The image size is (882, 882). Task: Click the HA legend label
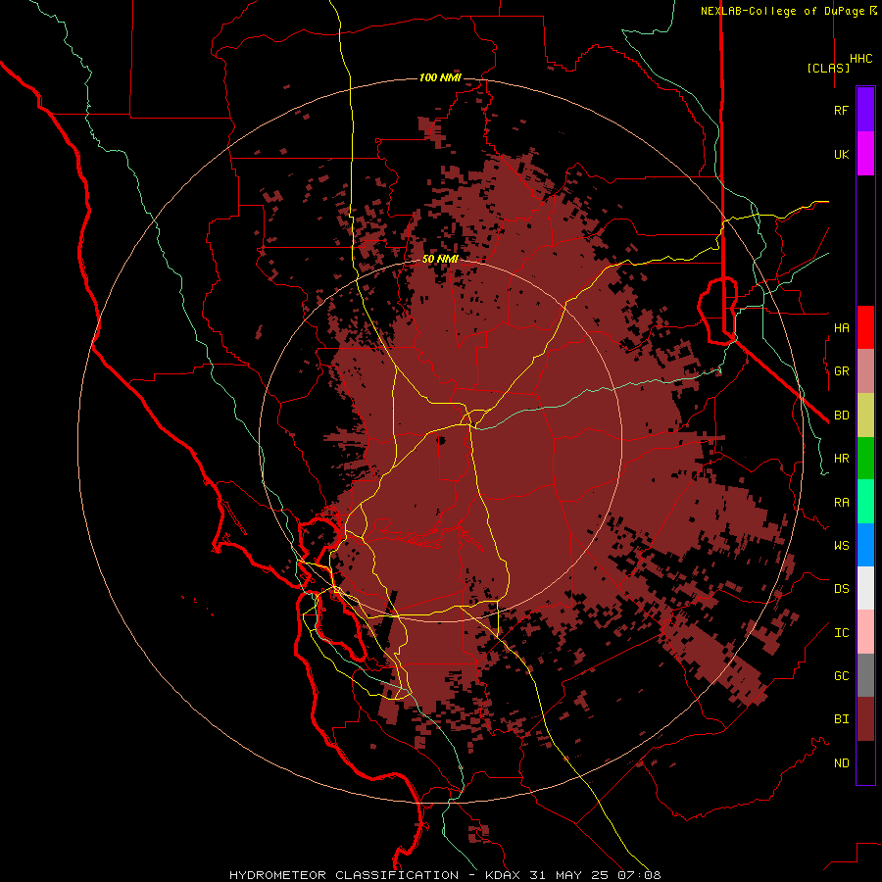tap(841, 327)
